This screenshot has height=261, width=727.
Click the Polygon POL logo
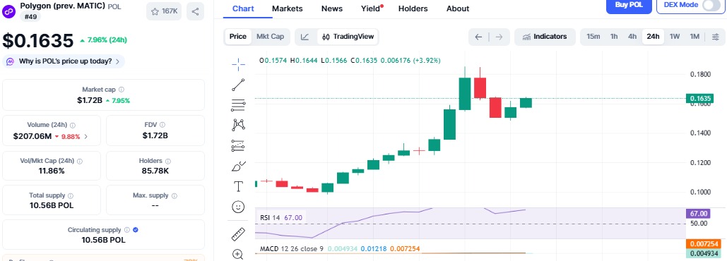(x=9, y=11)
